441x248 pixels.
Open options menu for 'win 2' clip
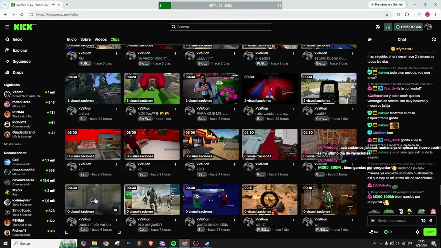293,220
